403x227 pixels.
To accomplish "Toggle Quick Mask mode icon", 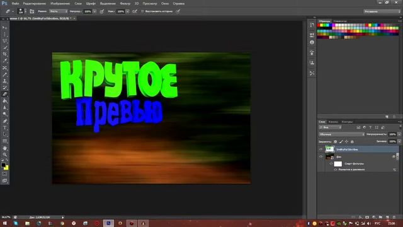I will click(x=4, y=174).
